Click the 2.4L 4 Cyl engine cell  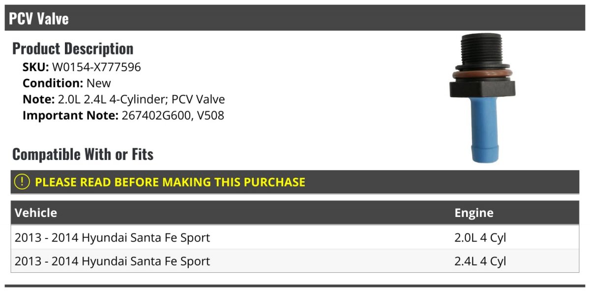pyautogui.click(x=480, y=261)
